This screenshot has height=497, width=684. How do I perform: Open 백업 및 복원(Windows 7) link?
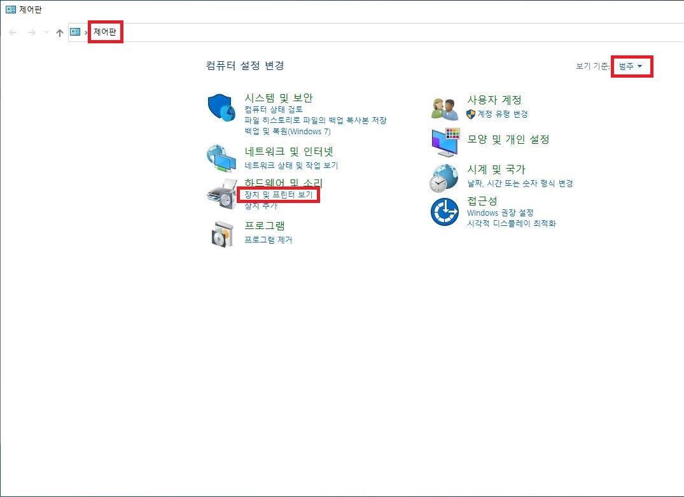pyautogui.click(x=288, y=131)
